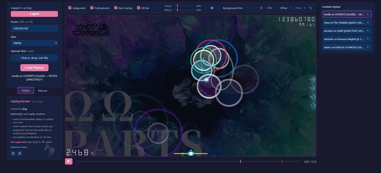Open the osu! profile issue icon

point(13,153)
